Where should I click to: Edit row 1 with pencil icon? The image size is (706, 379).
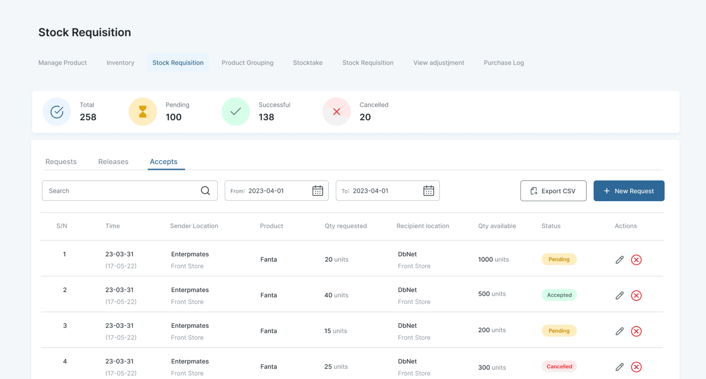tap(619, 260)
